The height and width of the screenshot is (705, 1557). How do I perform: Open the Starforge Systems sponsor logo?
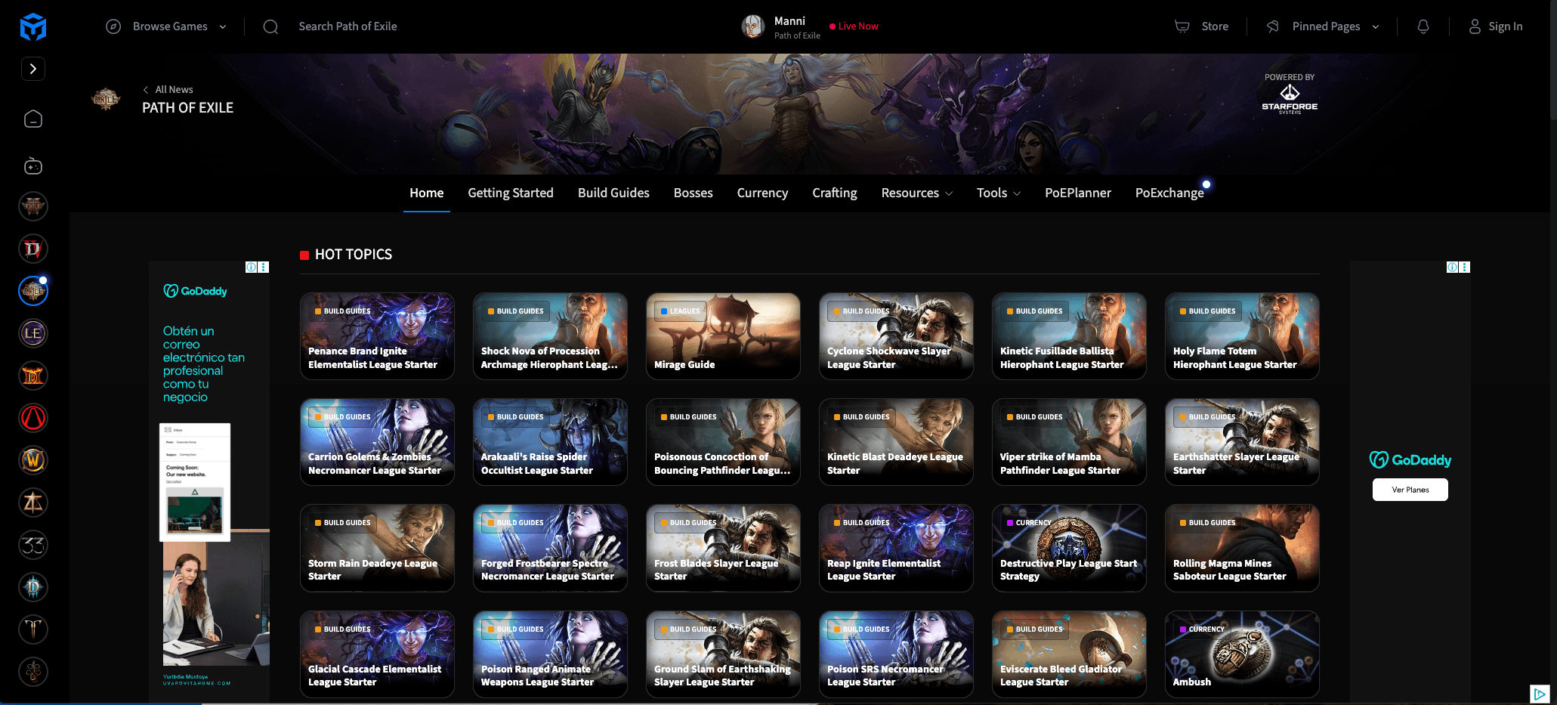pos(1290,98)
